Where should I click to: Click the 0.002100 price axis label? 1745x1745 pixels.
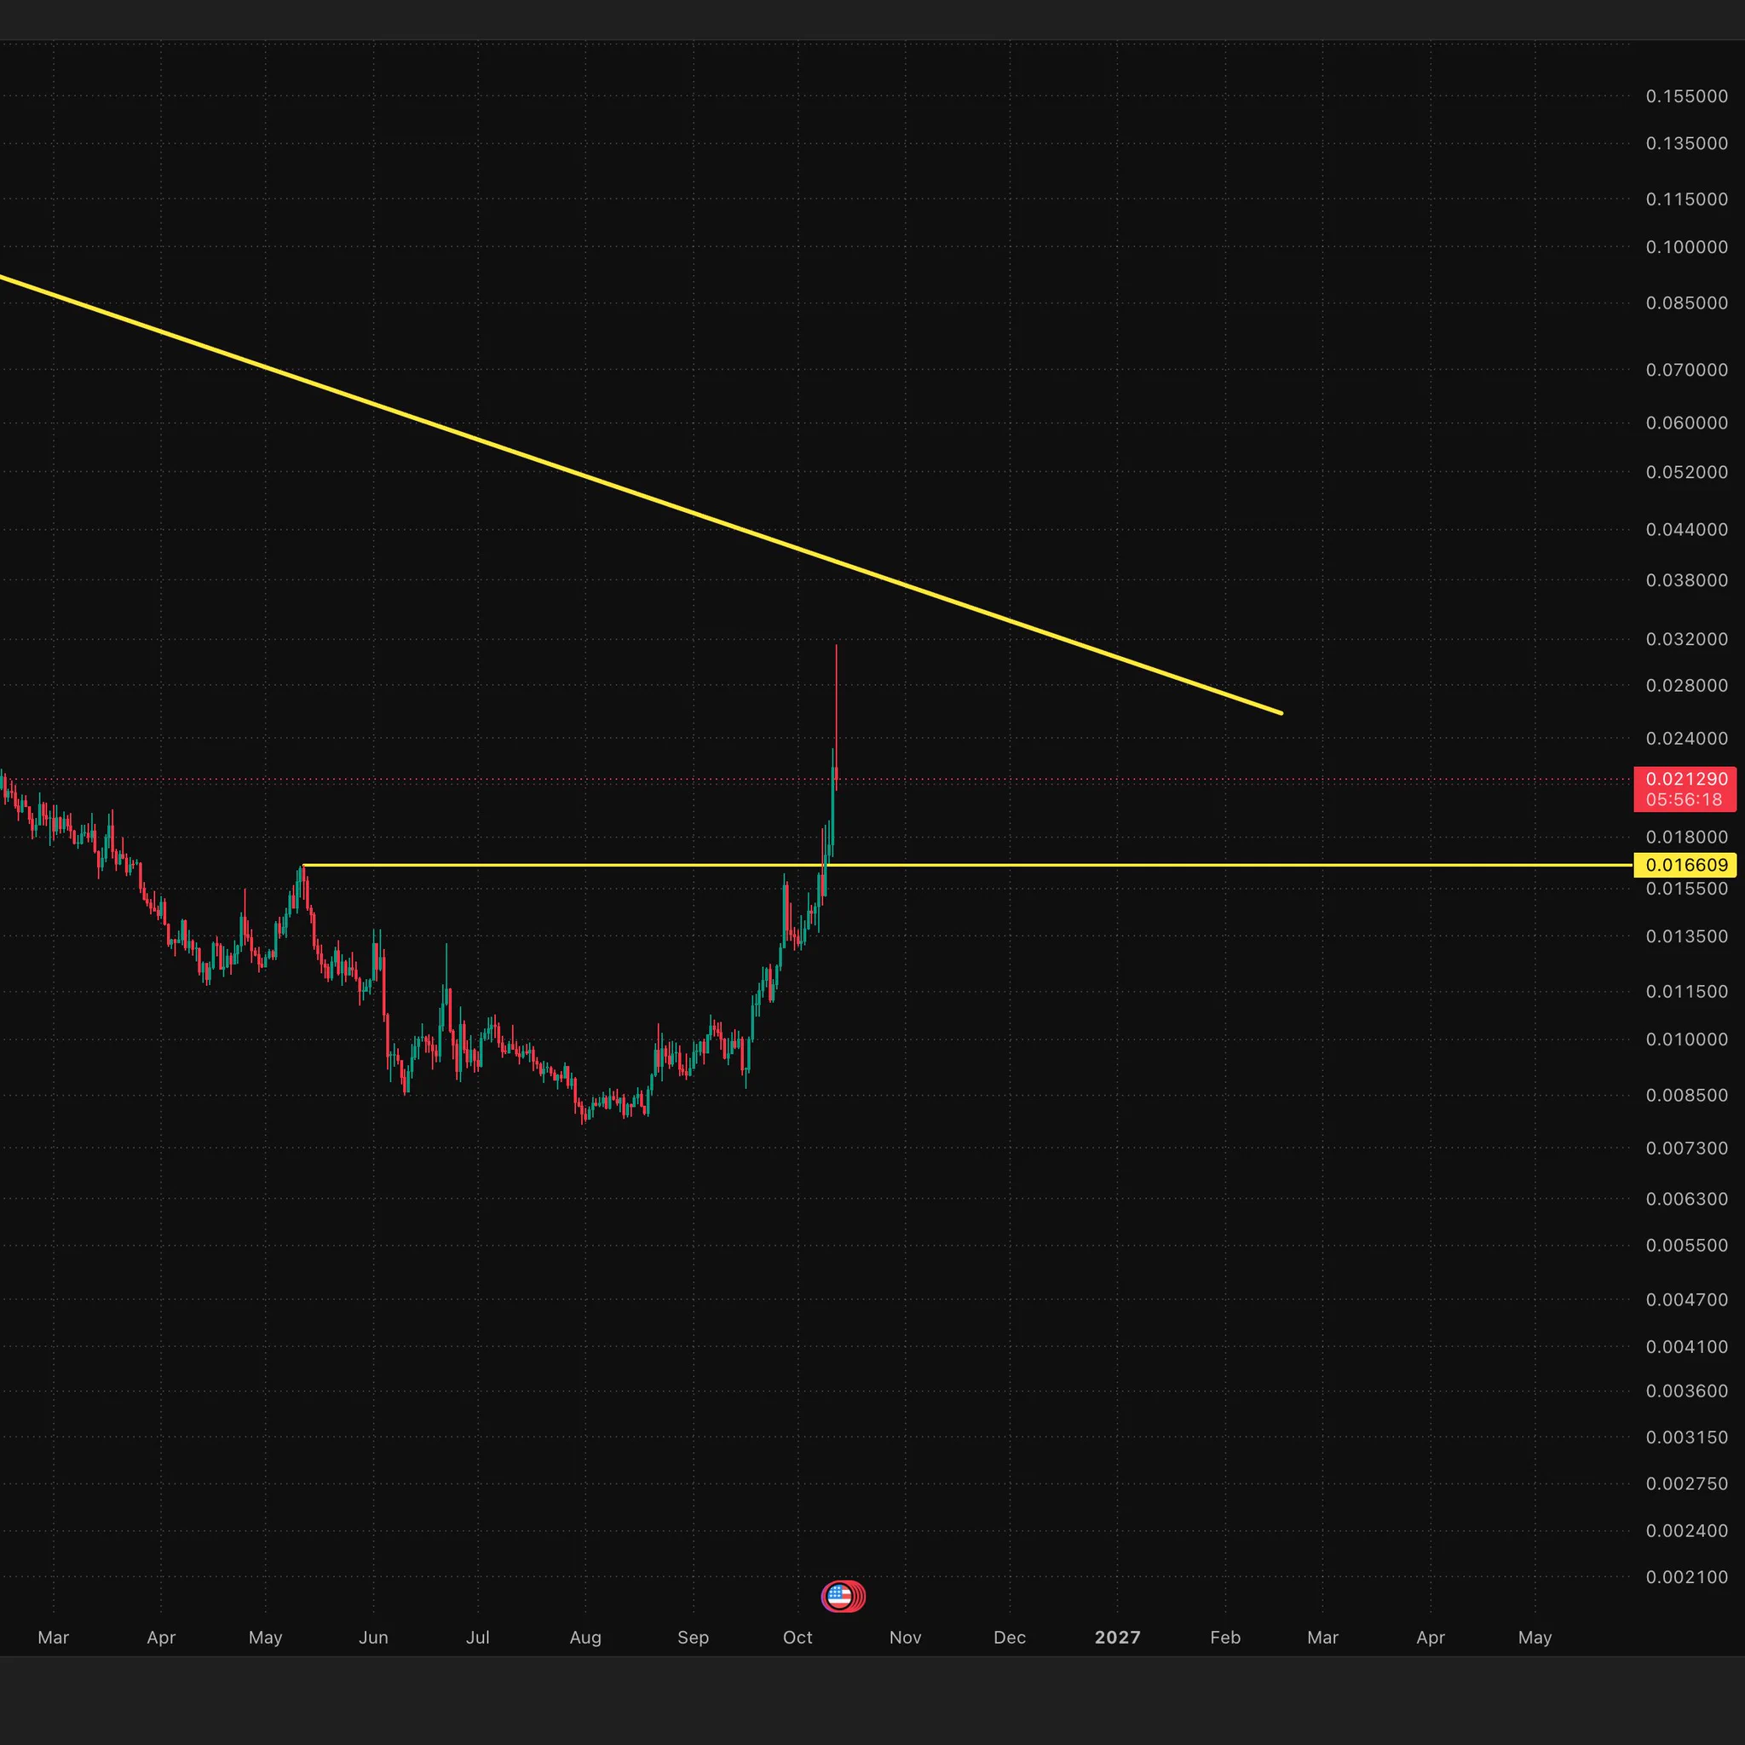tap(1686, 1577)
